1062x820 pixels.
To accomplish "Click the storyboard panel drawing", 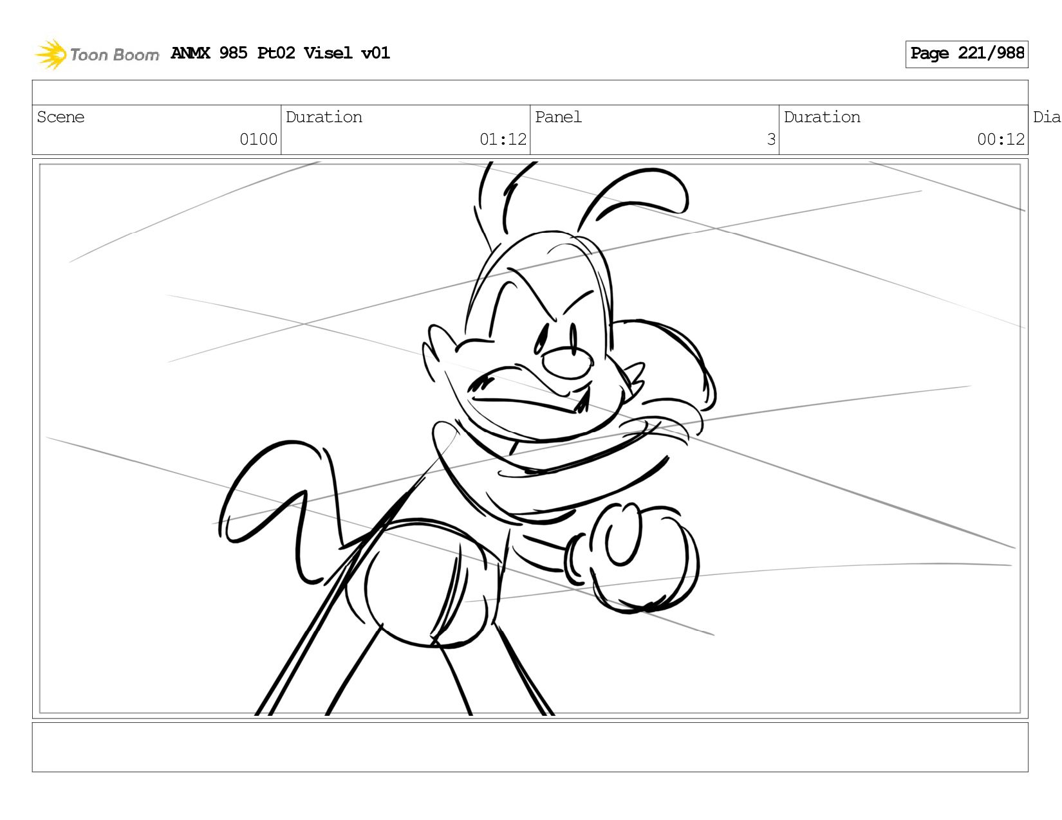I will 530,439.
